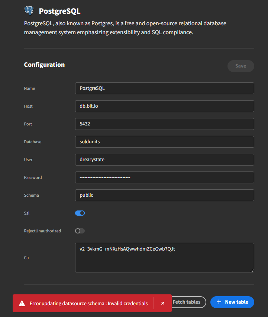Click the PostgreSQL title heading
The width and height of the screenshot is (268, 317).
pyautogui.click(x=59, y=11)
